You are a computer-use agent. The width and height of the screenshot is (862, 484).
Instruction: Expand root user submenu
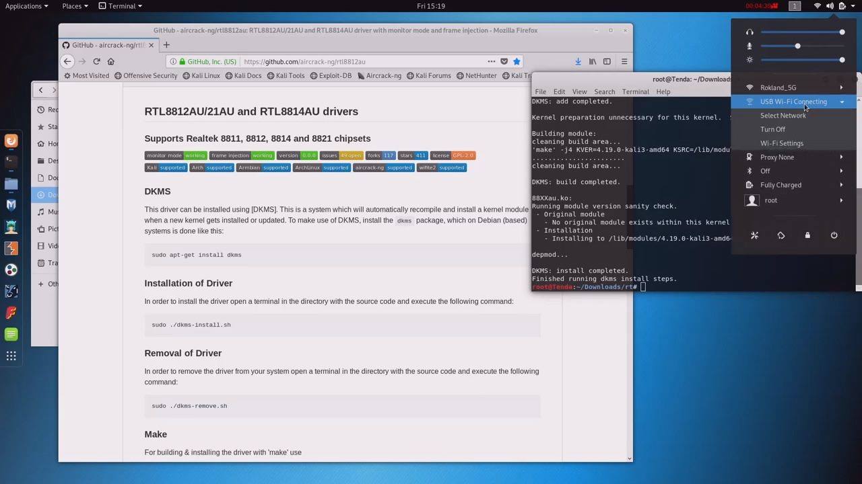click(793, 200)
